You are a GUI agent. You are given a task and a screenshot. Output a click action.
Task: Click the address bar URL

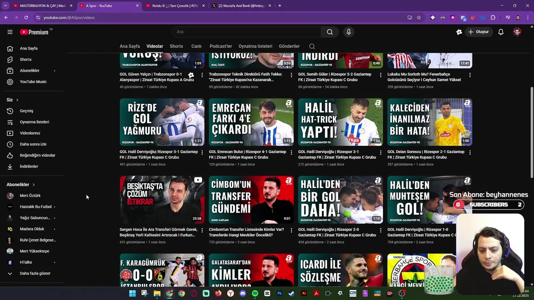(x=69, y=17)
